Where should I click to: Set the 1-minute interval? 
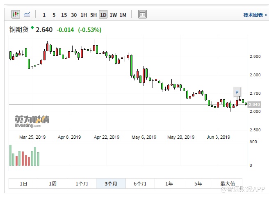tap(44, 15)
